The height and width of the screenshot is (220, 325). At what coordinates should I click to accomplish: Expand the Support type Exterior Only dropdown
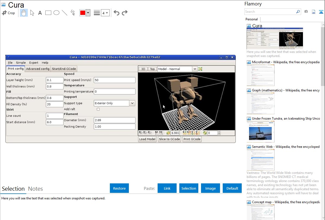pyautogui.click(x=132, y=103)
